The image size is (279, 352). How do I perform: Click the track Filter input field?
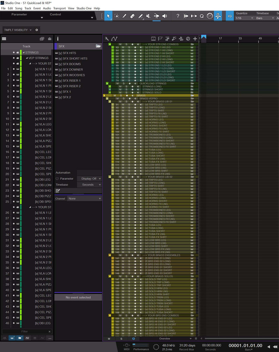click(24, 331)
